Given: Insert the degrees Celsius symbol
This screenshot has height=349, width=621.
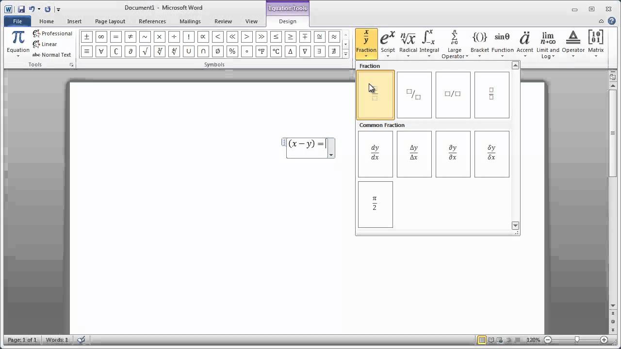Looking at the screenshot, I should pos(276,51).
